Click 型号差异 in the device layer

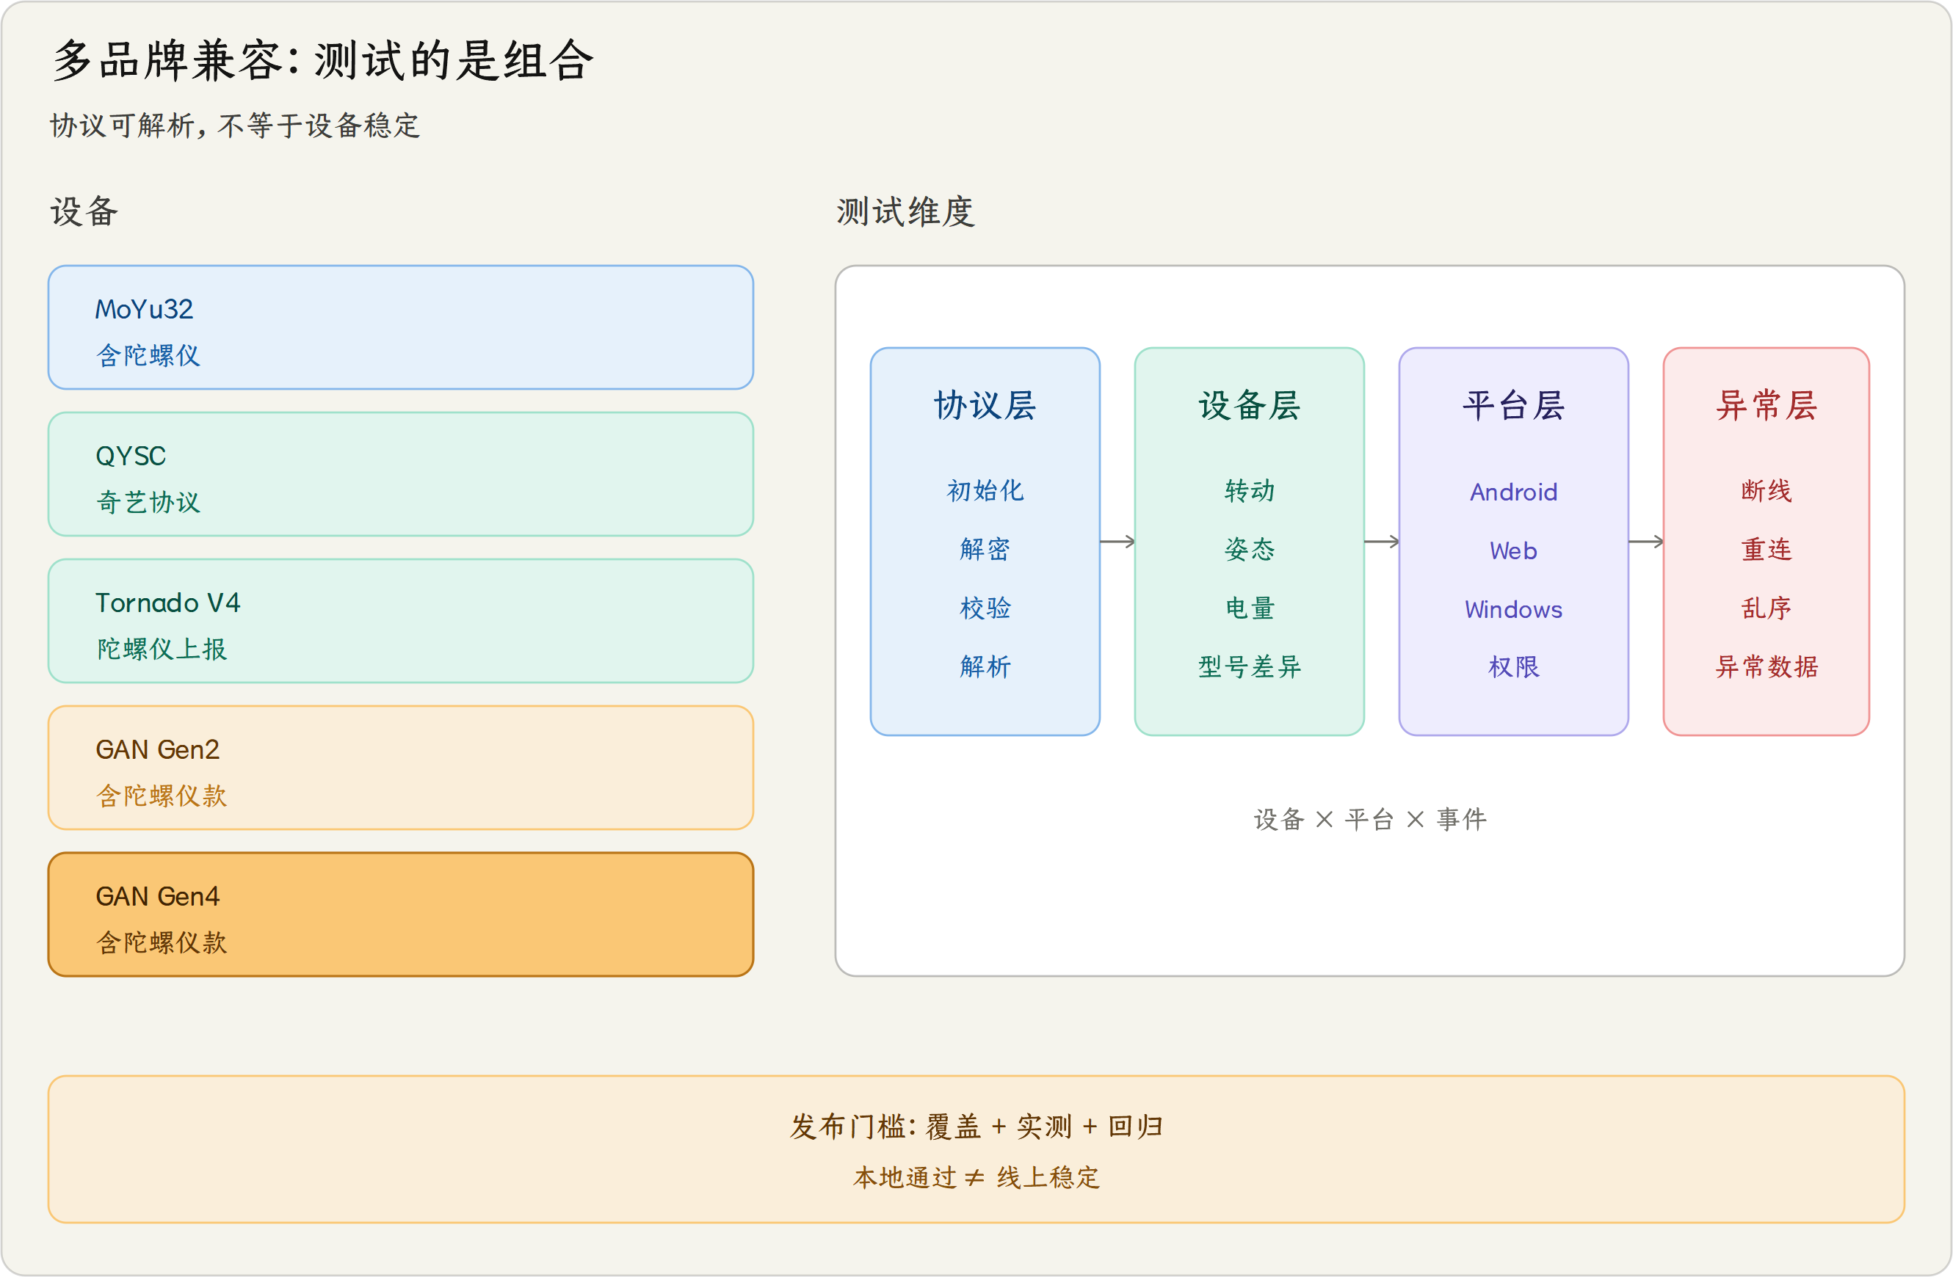point(1249,666)
